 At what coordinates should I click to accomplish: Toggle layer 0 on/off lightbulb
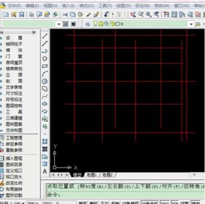tap(95, 24)
